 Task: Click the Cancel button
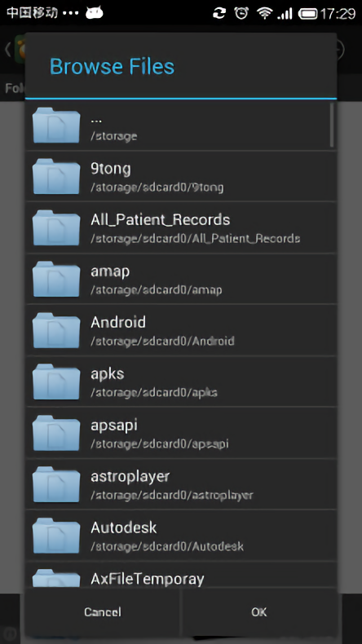click(103, 612)
